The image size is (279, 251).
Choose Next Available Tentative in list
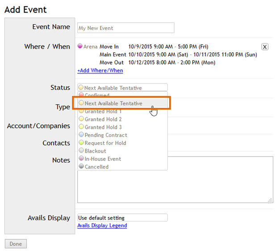pyautogui.click(x=113, y=103)
